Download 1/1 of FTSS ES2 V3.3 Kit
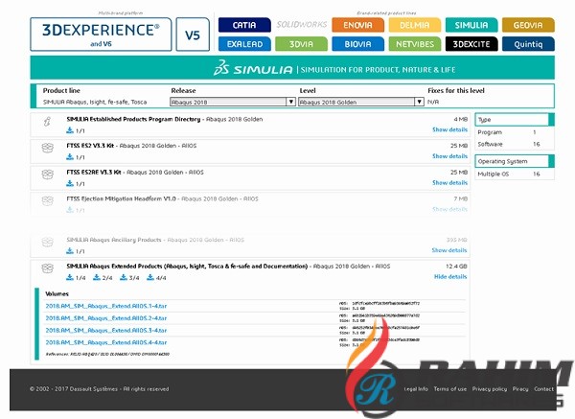 [x=75, y=157]
